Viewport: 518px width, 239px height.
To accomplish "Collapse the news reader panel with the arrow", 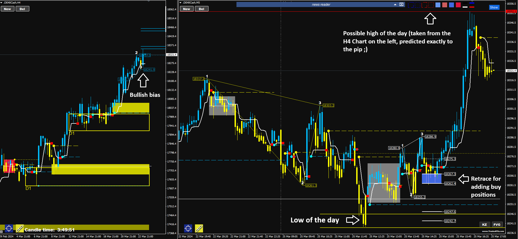I will click(395, 4).
